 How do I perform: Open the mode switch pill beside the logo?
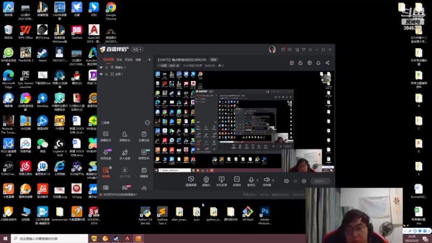tap(137, 49)
